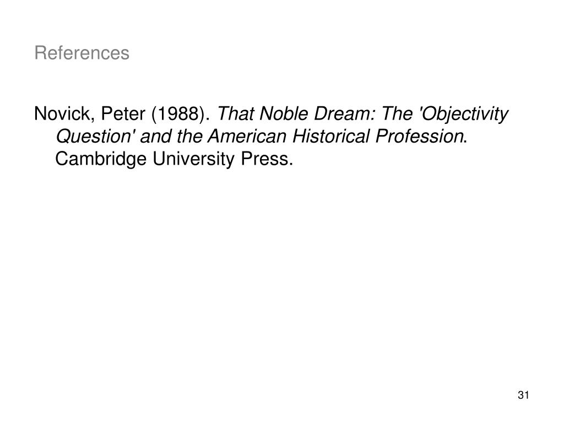Click the first name Peter

[123, 113]
